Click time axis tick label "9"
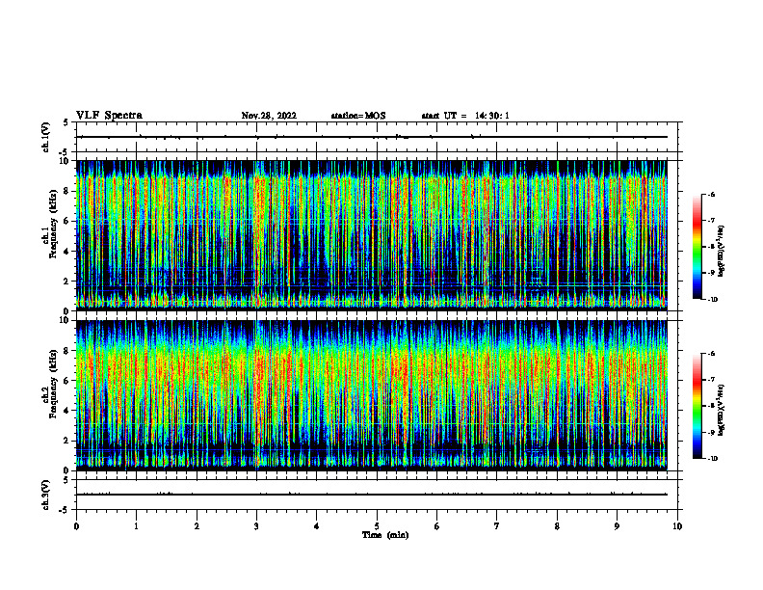The image size is (763, 590). tap(617, 526)
